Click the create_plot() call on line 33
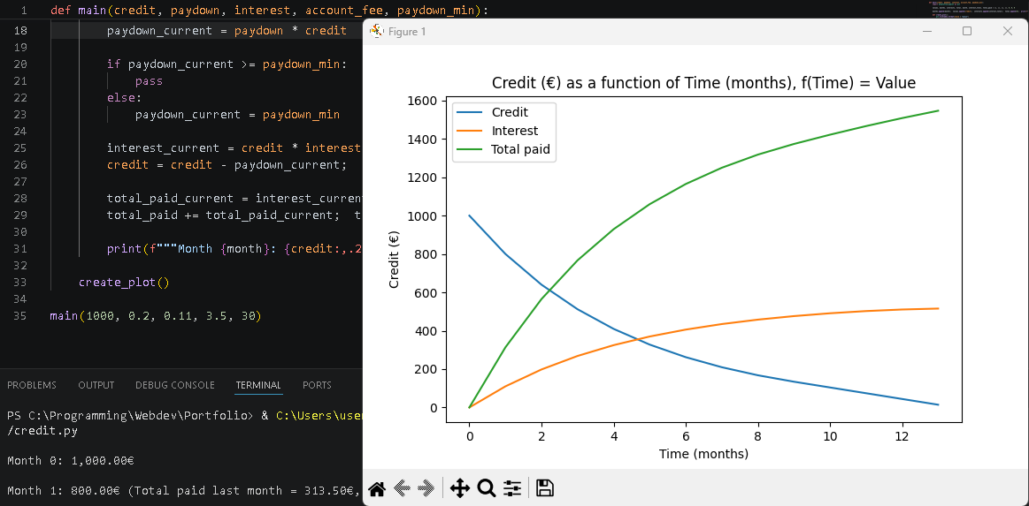Screen dimensions: 1029x506 point(124,283)
